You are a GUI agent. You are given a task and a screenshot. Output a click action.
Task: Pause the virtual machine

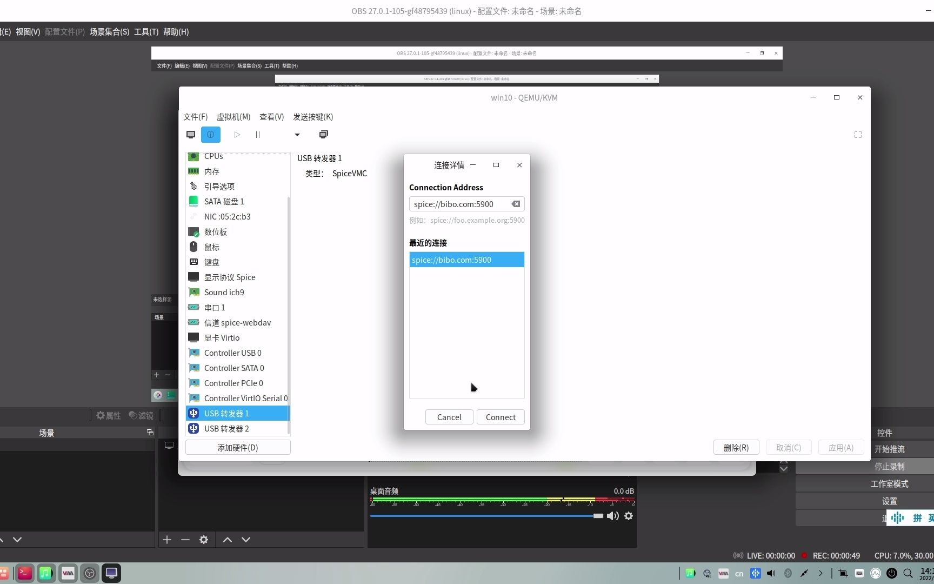pos(258,135)
